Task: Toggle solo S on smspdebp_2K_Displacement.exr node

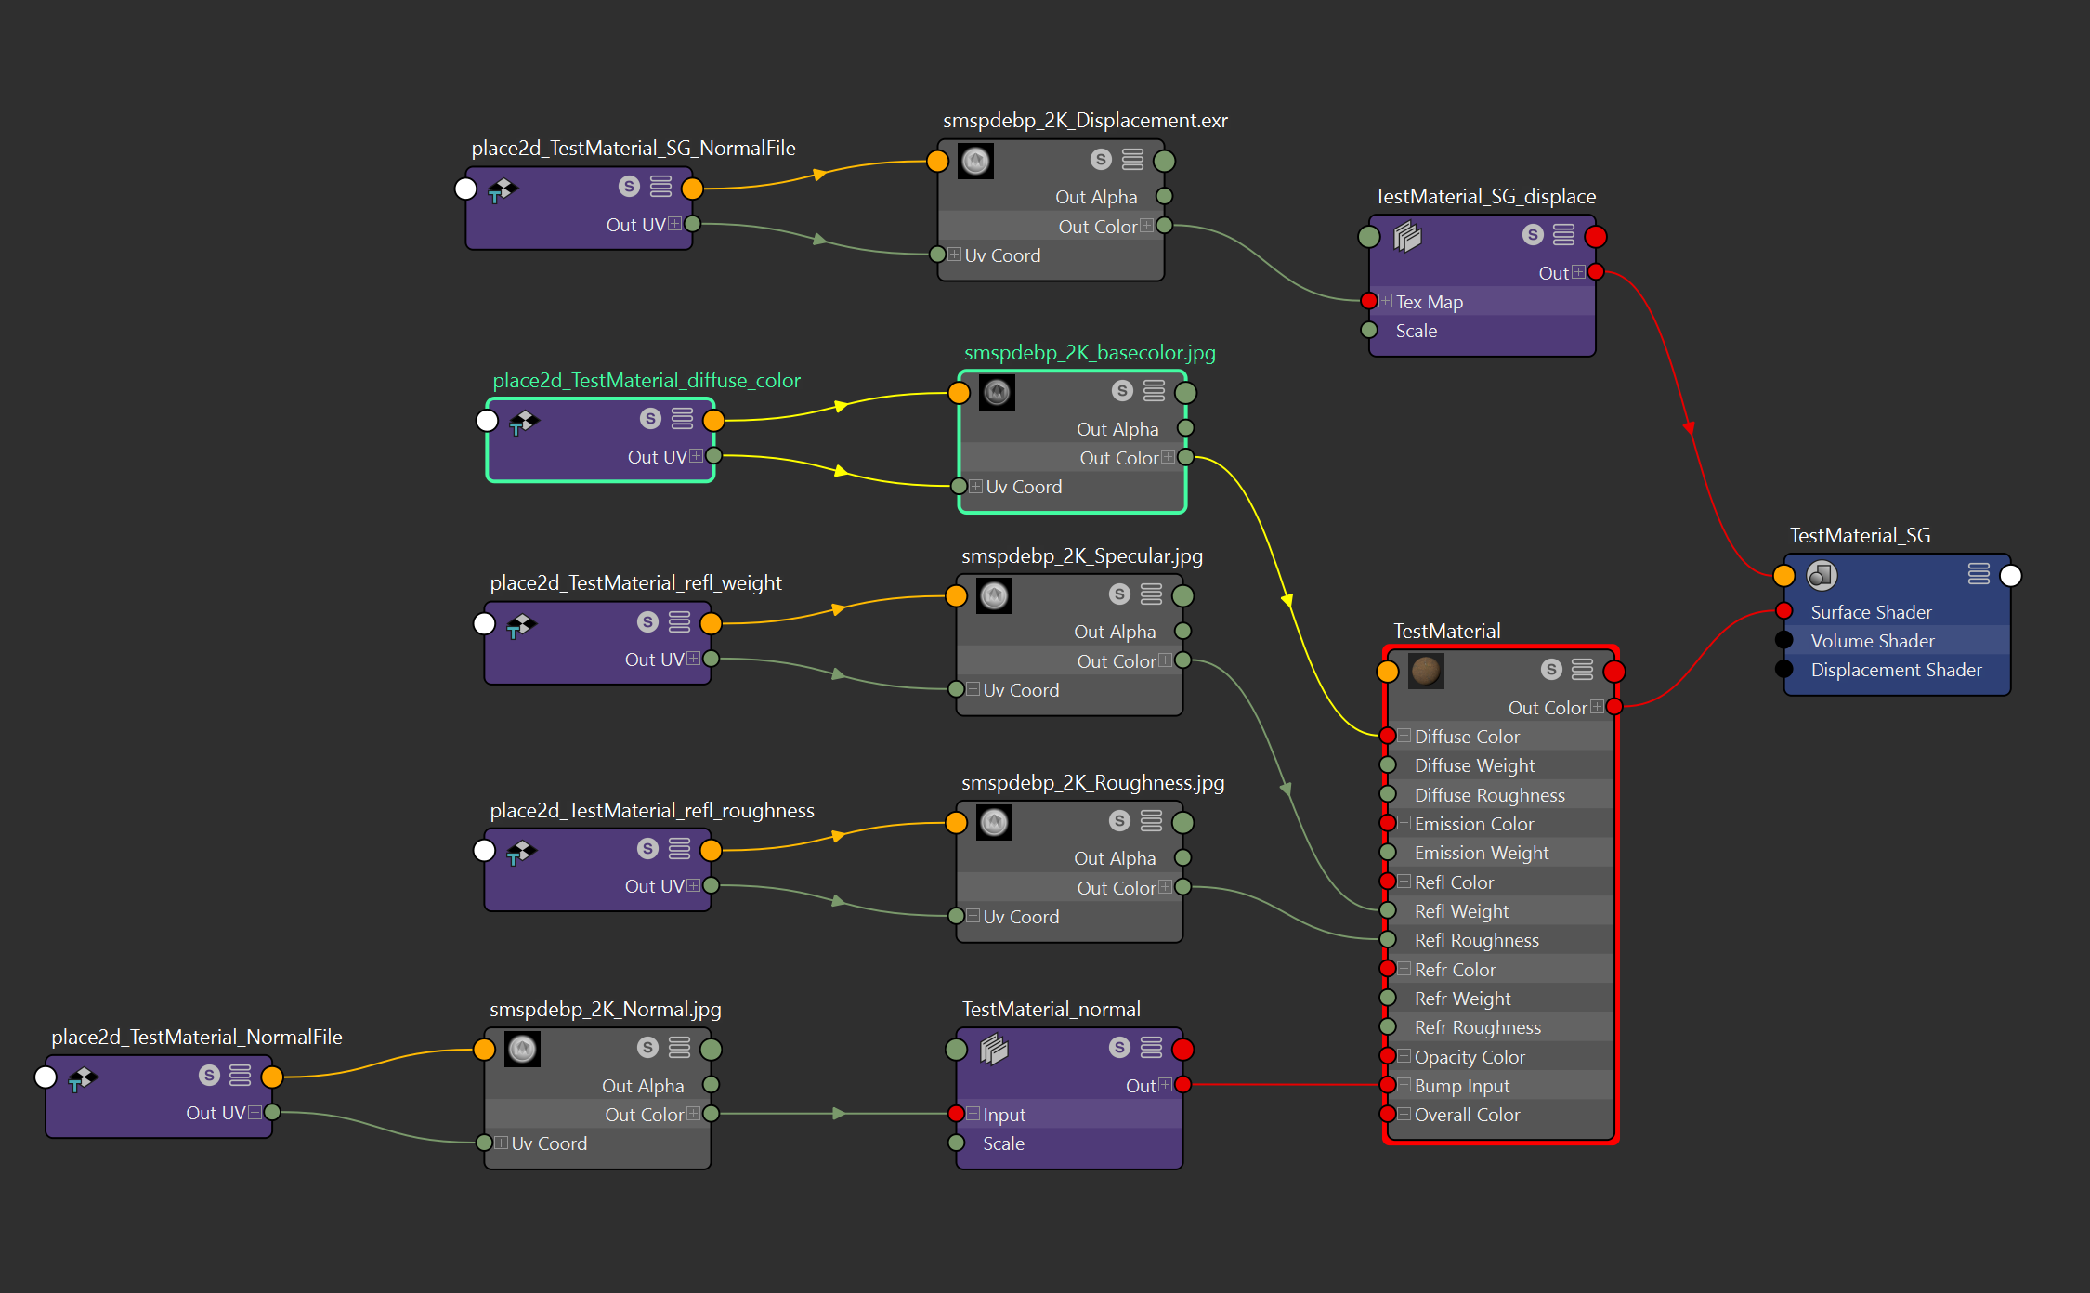Action: (x=1101, y=160)
